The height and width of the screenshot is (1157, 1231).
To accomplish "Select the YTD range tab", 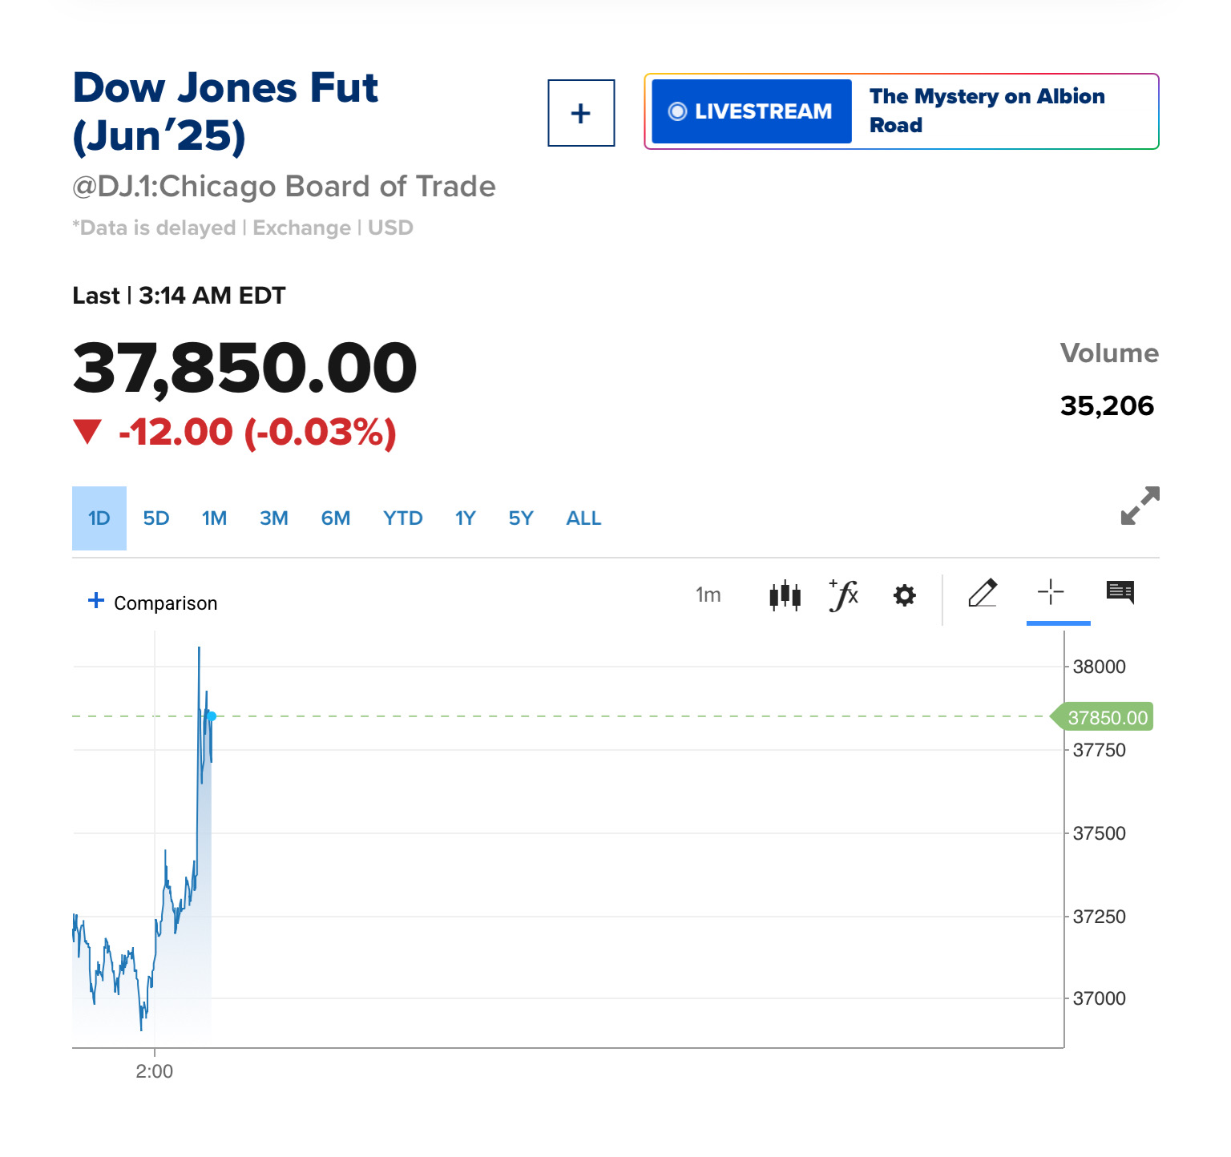I will pos(402,518).
